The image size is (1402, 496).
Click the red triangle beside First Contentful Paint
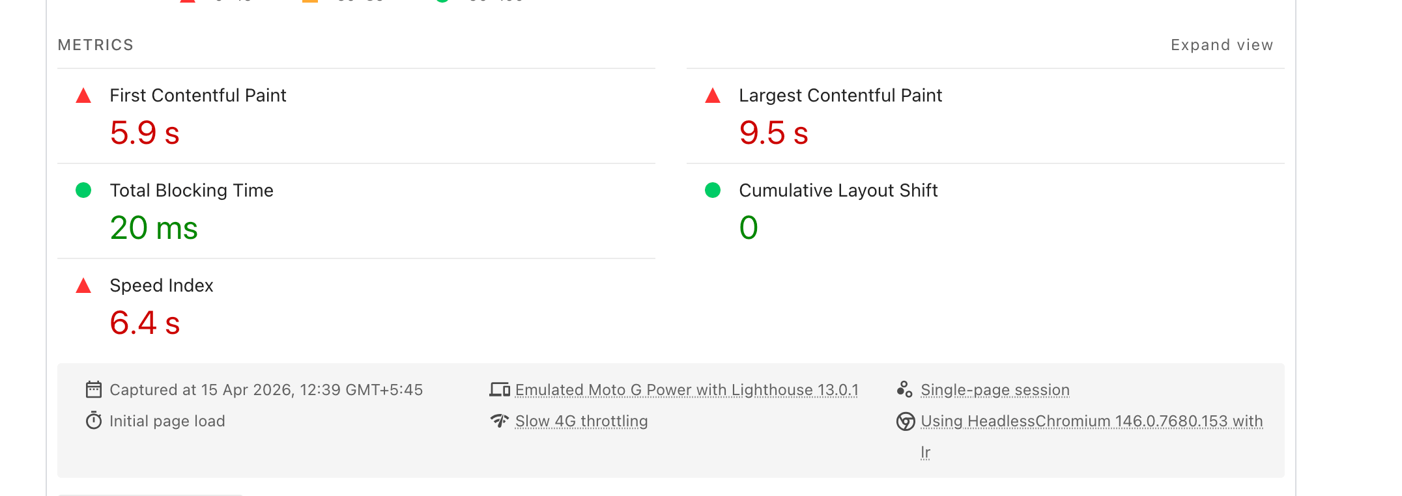click(83, 96)
